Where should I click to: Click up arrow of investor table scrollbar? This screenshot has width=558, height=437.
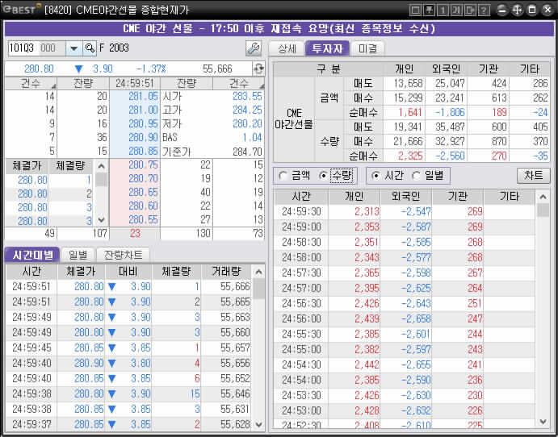(543, 197)
